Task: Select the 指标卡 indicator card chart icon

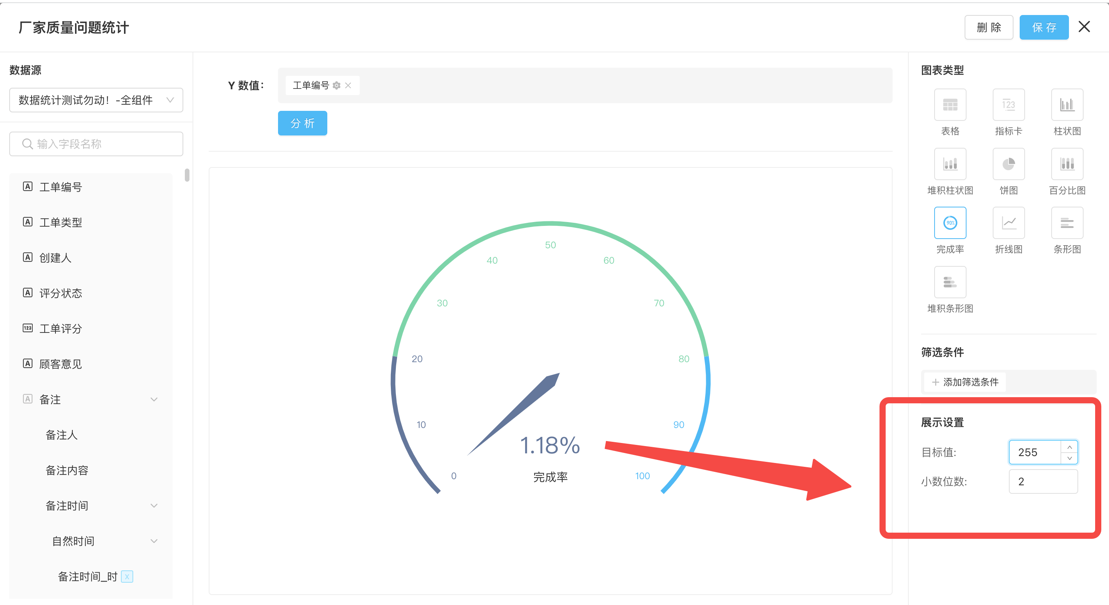Action: pyautogui.click(x=1008, y=105)
